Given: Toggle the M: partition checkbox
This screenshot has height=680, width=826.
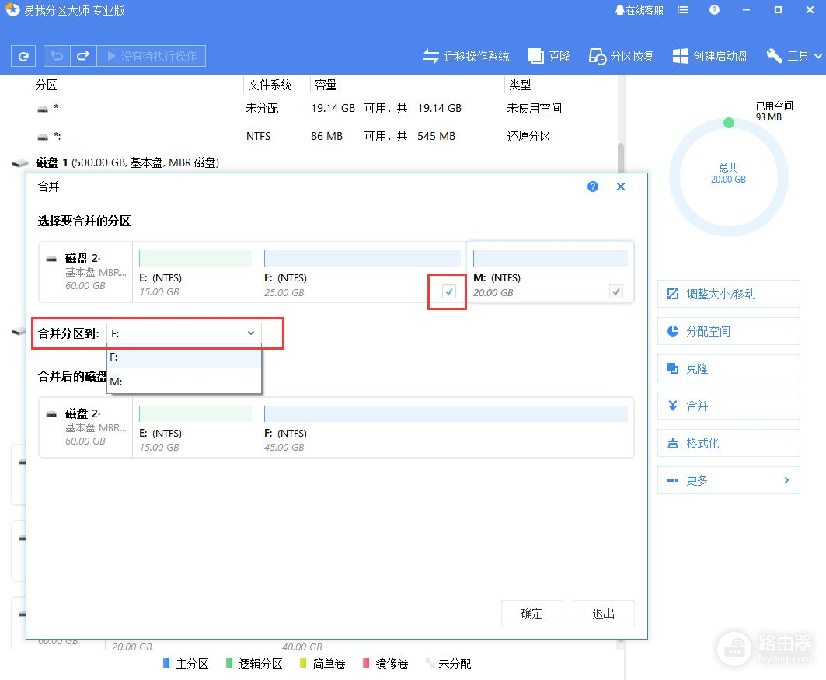Looking at the screenshot, I should 615,291.
